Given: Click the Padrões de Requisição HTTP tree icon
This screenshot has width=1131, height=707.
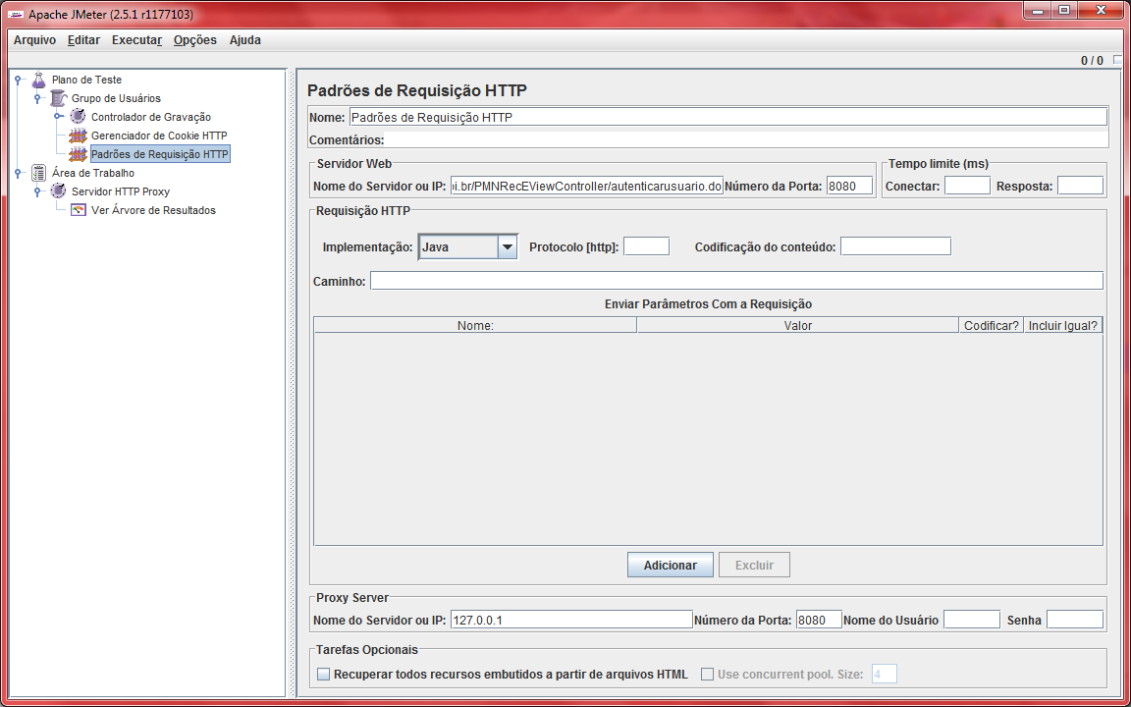Looking at the screenshot, I should [x=78, y=154].
